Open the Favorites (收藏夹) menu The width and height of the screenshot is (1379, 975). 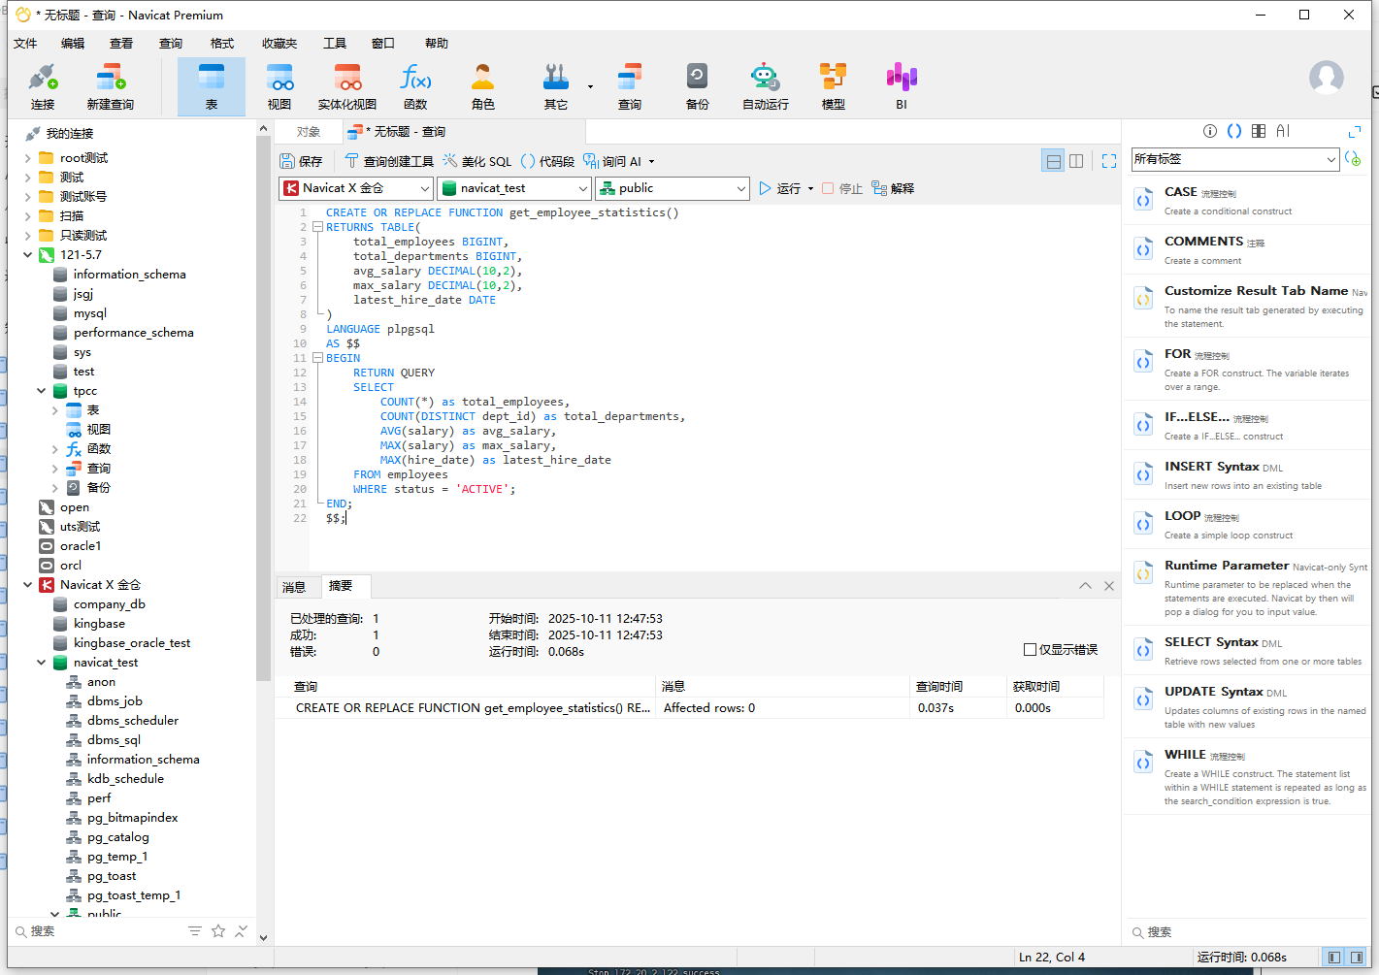point(279,43)
